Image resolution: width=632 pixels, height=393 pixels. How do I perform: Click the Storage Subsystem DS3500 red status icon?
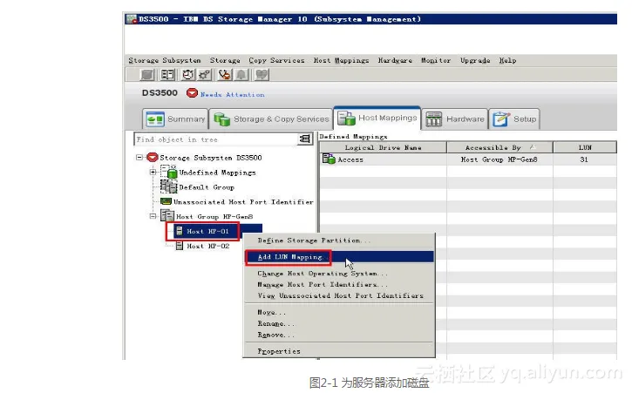point(152,158)
